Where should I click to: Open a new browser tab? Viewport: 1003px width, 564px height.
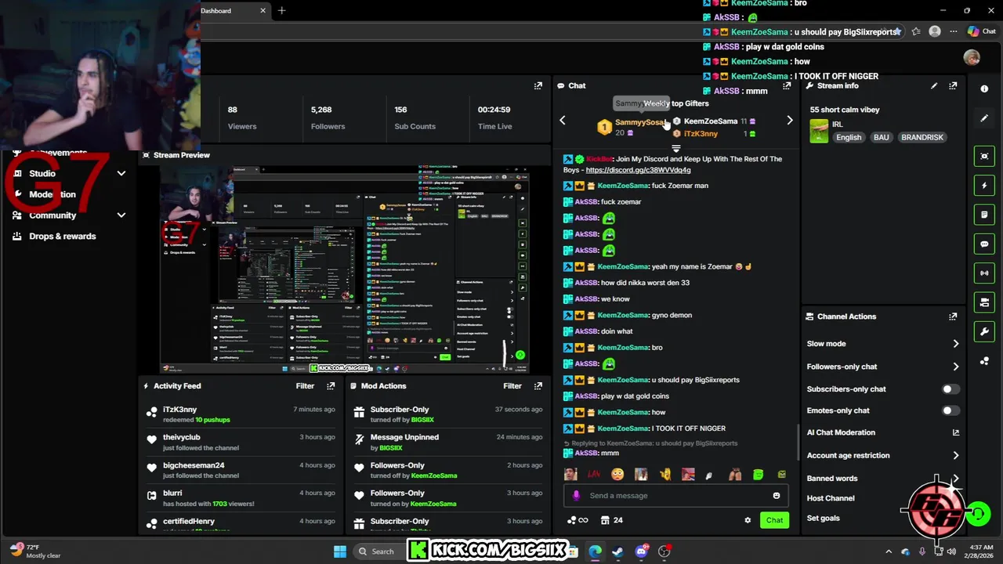pyautogui.click(x=281, y=11)
